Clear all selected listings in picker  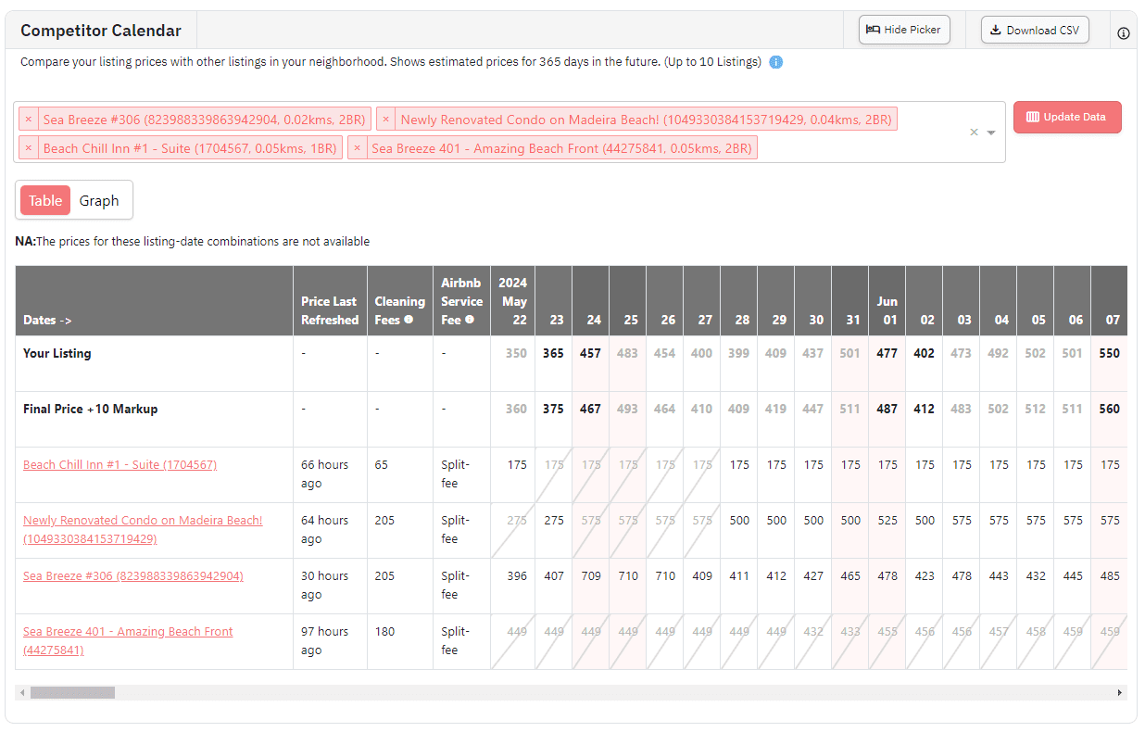974,133
